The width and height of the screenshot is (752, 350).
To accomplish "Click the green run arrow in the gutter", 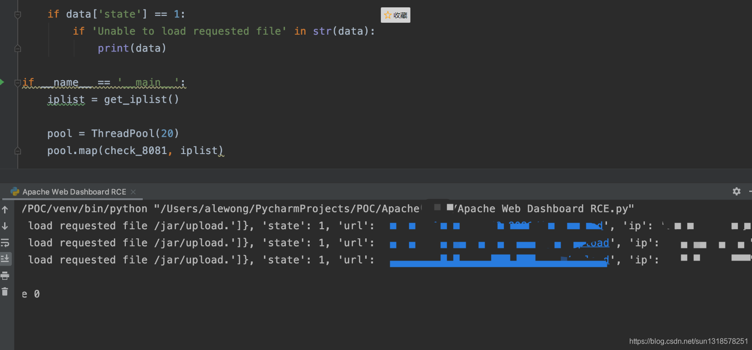I will [x=2, y=82].
